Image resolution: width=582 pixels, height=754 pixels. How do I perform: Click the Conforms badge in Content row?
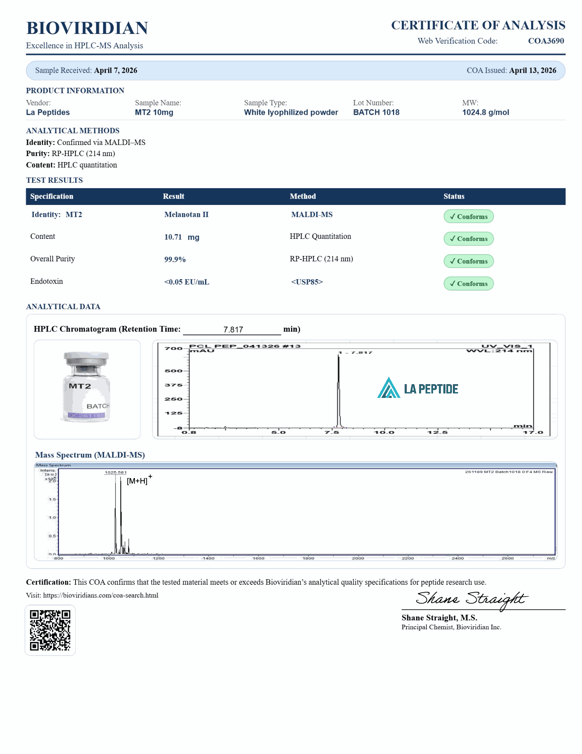469,239
